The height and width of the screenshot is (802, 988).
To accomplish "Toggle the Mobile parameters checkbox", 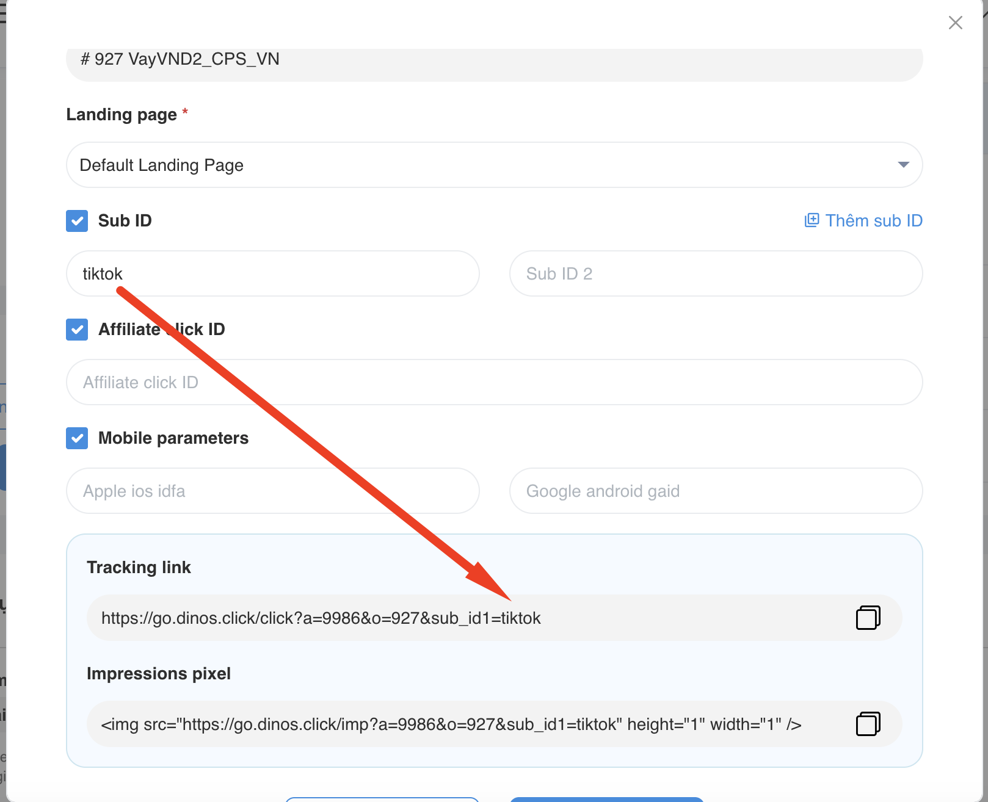I will point(77,438).
